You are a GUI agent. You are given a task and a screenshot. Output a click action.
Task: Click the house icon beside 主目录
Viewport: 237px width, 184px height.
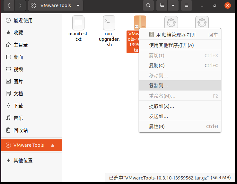point(8,45)
